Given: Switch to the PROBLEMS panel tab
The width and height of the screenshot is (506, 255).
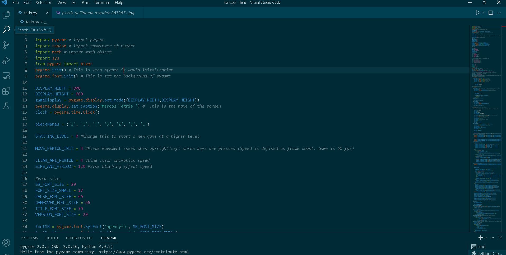Looking at the screenshot, I should pos(29,238).
